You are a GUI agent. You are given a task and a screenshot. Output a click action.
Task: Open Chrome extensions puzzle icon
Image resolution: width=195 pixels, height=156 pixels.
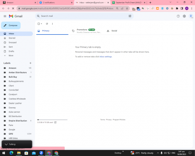[x=177, y=9]
